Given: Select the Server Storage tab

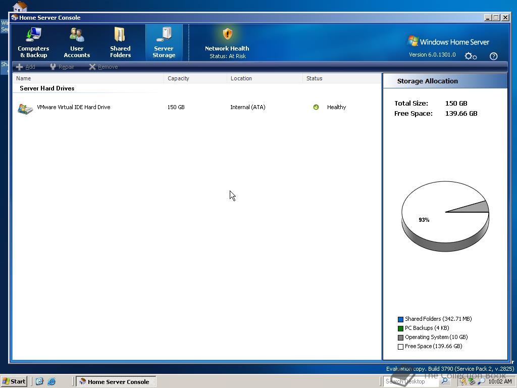Looking at the screenshot, I should point(164,43).
